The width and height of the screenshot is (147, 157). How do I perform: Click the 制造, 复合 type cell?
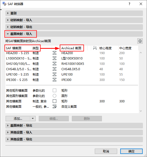click(39, 101)
